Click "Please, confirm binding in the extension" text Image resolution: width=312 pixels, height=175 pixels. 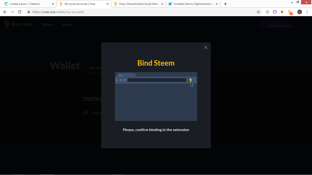(x=156, y=130)
